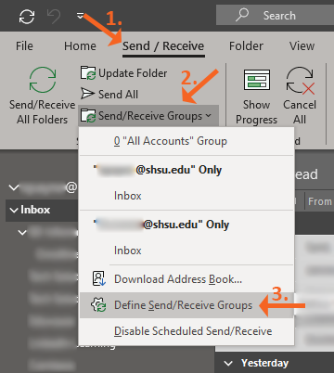Collapse the Send/Receive Groups dropdown
This screenshot has width=334, height=373.
point(148,116)
